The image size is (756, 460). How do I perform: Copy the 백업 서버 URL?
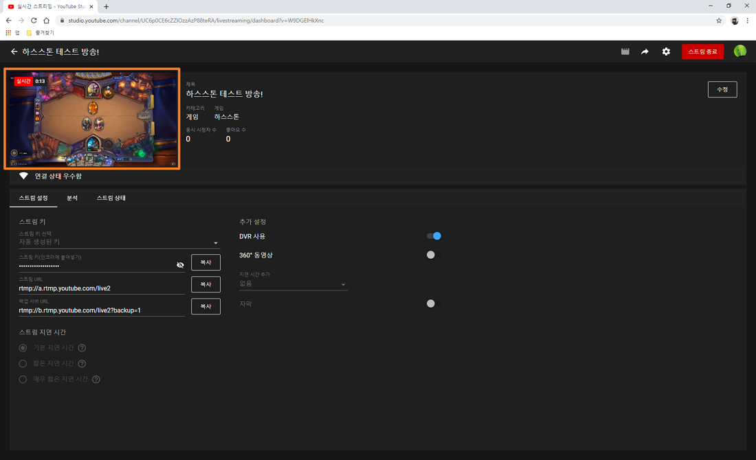(x=206, y=307)
